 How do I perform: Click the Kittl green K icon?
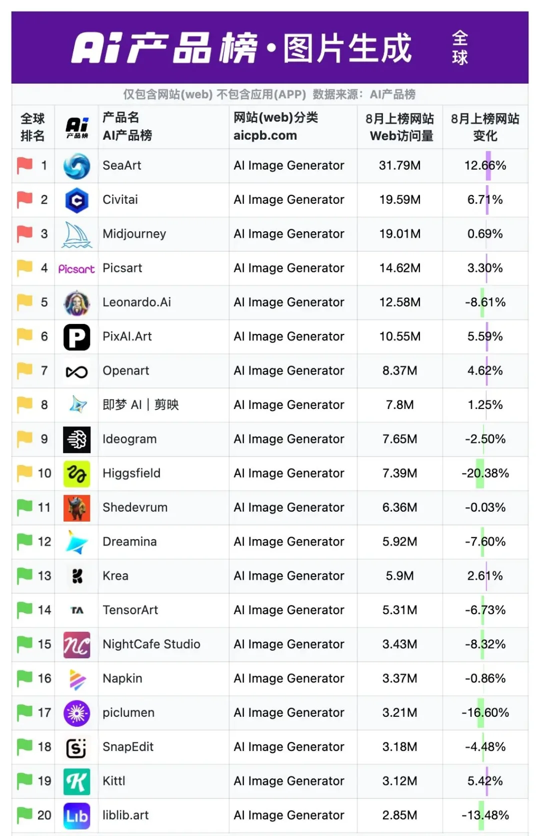pyautogui.click(x=77, y=781)
